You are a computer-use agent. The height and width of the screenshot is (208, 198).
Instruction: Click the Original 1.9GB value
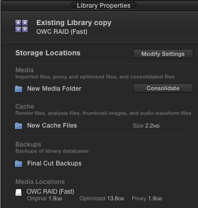(x=45, y=198)
